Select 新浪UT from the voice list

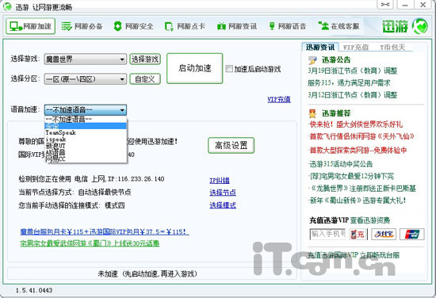pos(86,146)
